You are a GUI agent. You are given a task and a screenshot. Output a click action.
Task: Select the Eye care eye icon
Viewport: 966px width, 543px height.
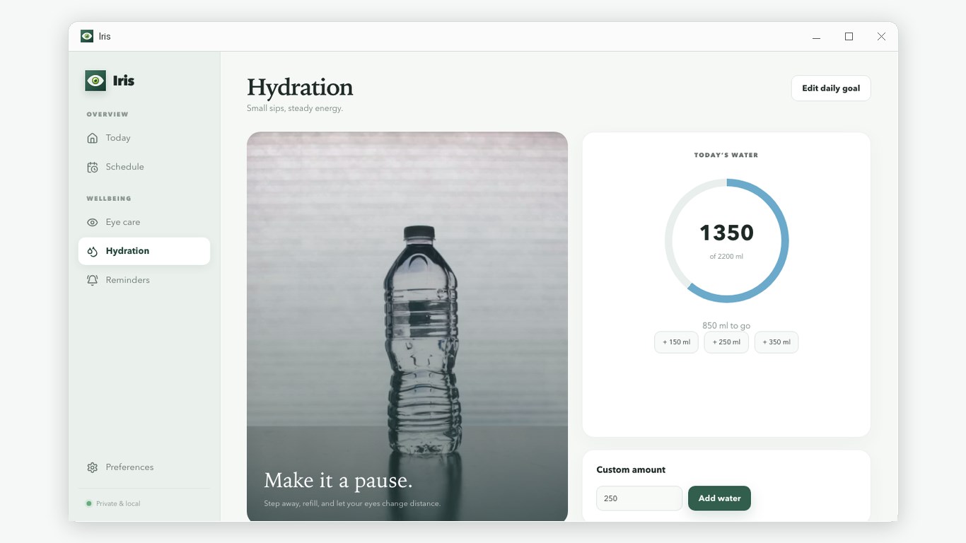tap(92, 222)
